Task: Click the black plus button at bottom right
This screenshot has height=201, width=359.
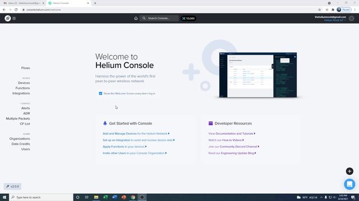Action: click(349, 171)
